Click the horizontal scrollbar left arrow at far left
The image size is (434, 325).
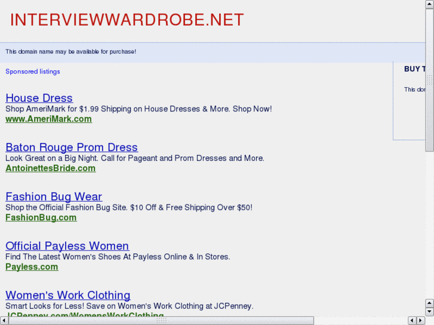tap(4, 321)
